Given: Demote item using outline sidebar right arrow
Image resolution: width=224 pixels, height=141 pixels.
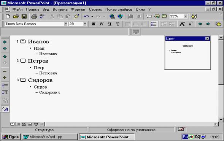Looking at the screenshot, I should (x=5, y=48).
